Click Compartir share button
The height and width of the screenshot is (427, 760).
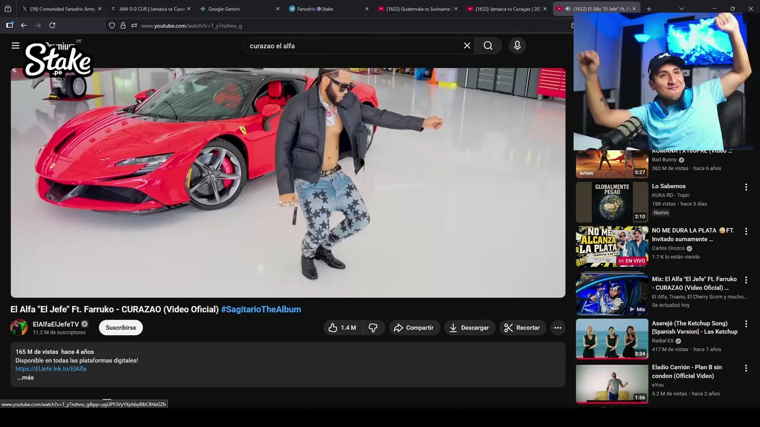click(414, 327)
